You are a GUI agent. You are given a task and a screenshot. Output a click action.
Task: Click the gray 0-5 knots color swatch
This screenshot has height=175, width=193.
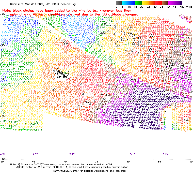tap(119, 3)
